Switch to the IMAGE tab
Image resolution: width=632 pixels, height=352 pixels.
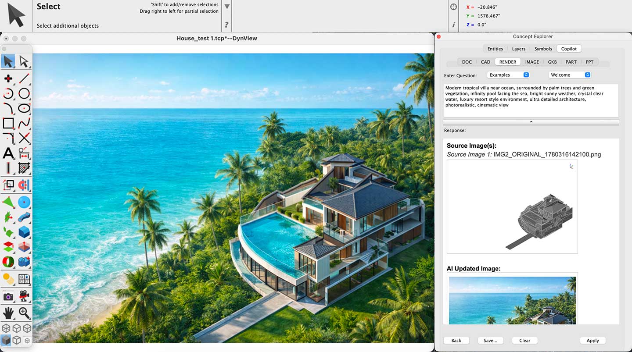(532, 62)
